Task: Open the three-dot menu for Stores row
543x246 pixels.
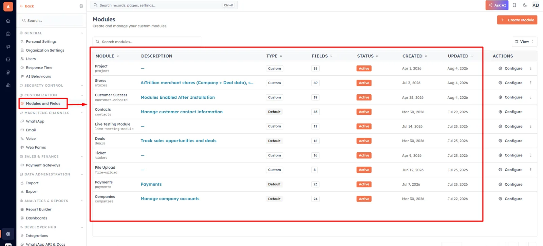Action: [531, 83]
